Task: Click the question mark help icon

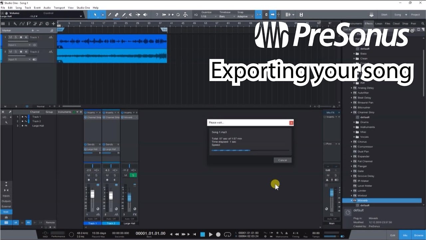Action: pos(157,15)
